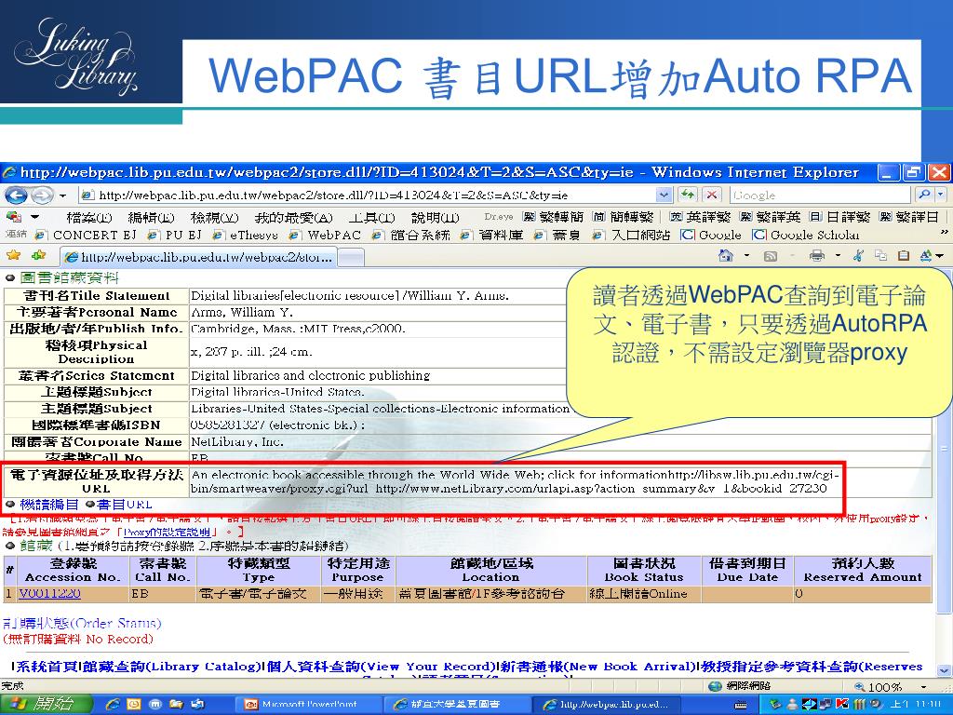Open the 入口網站 links-bar shortcut
953x715 pixels.
click(x=632, y=236)
